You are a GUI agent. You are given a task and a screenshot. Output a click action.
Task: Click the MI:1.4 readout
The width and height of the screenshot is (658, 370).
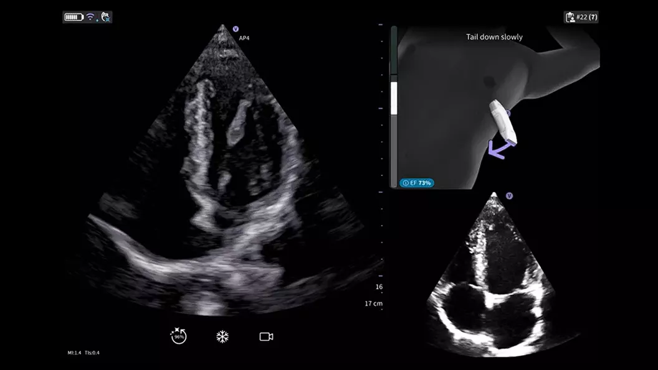74,353
